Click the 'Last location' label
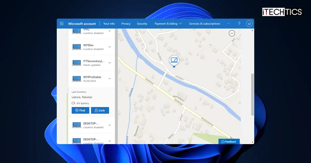Screen dimensions: 311x163 [x=79, y=92]
